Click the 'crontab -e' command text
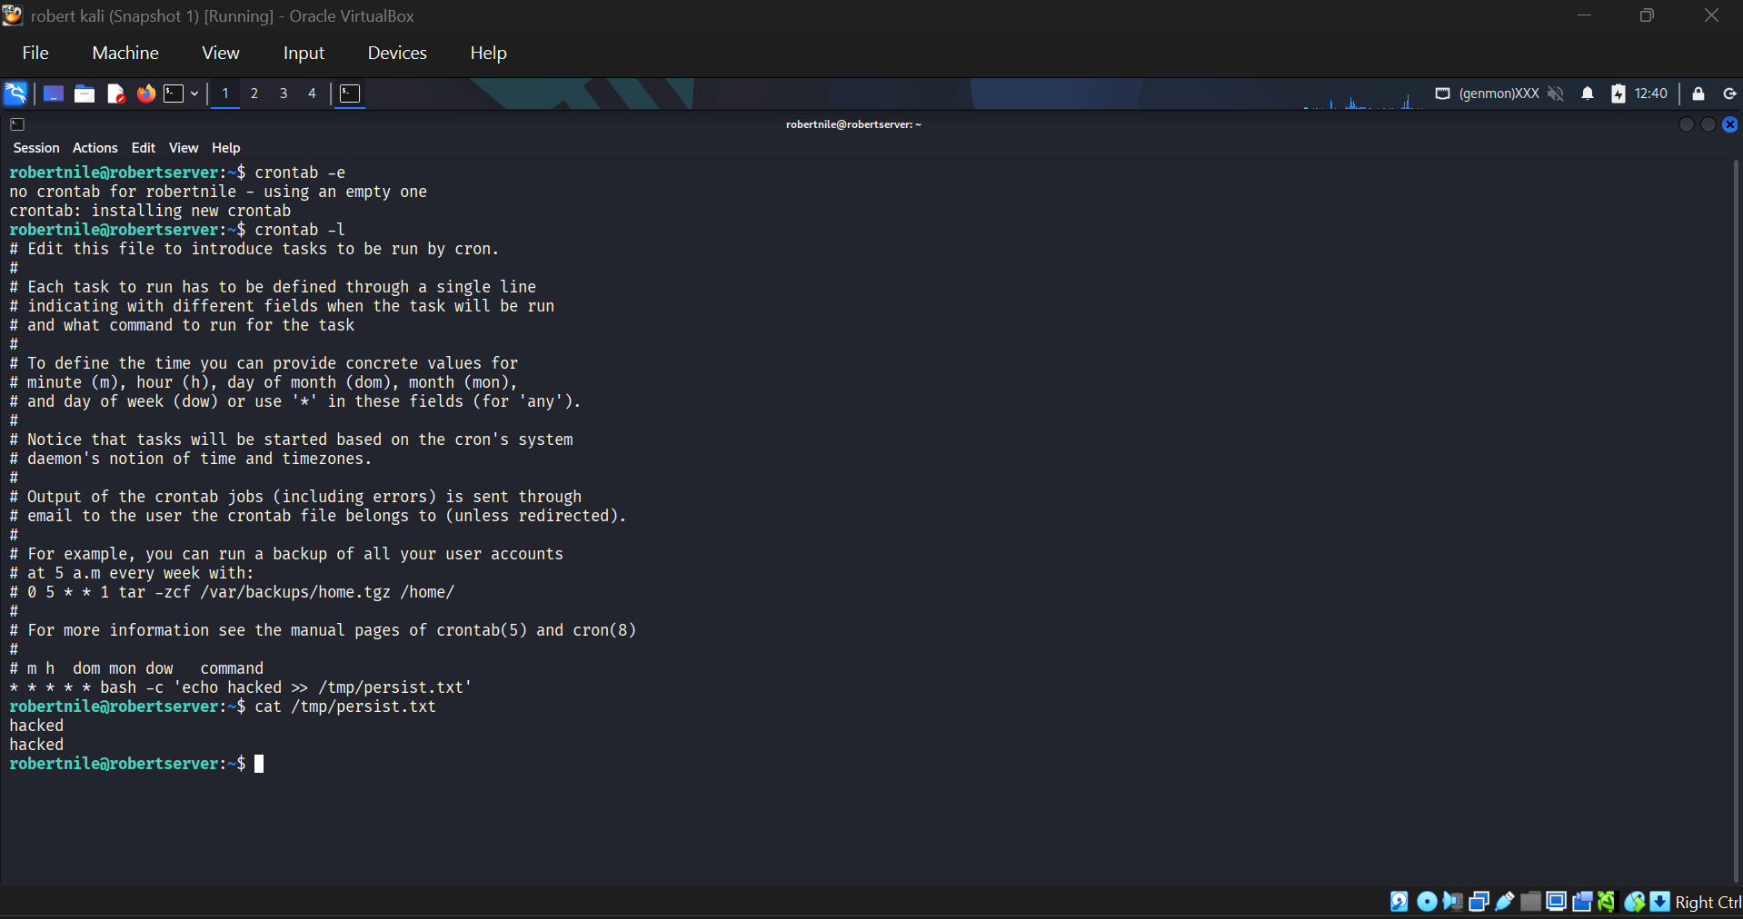This screenshot has height=919, width=1743. [x=300, y=173]
